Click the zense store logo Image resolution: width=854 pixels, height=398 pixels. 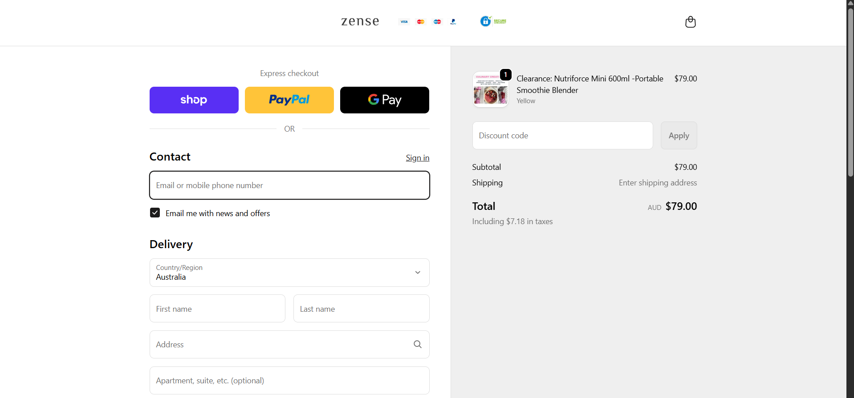pos(360,21)
